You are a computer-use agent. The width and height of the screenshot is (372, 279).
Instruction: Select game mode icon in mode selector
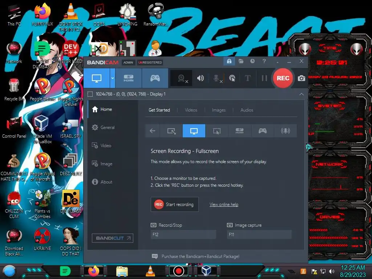(x=262, y=131)
